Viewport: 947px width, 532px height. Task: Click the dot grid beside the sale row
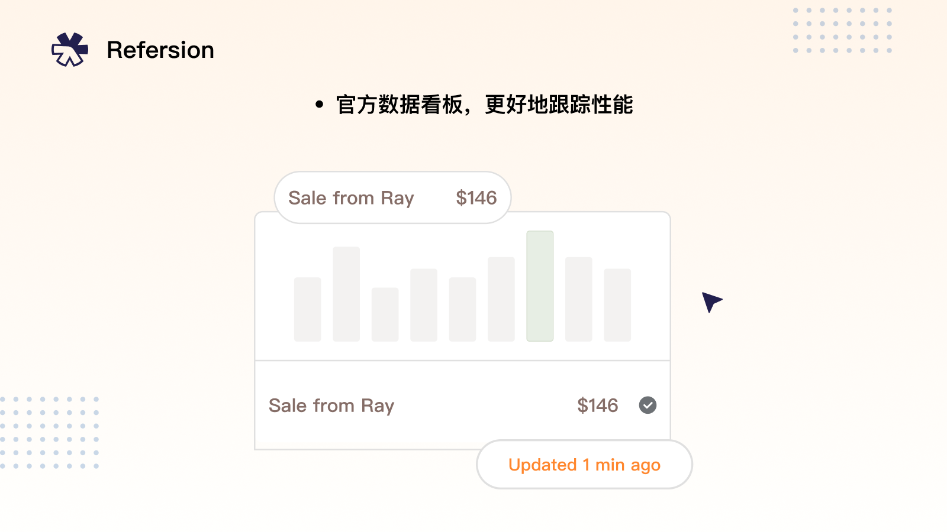[x=50, y=433]
